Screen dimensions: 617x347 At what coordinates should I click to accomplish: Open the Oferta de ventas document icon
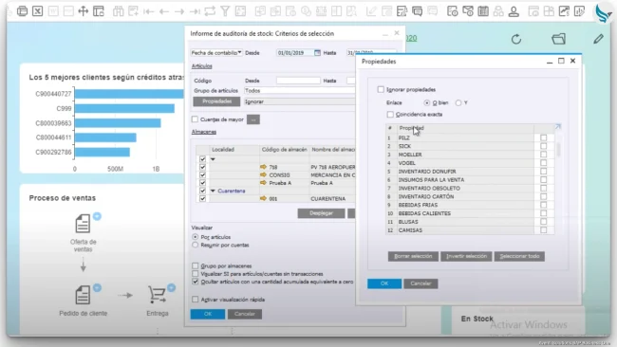83,224
